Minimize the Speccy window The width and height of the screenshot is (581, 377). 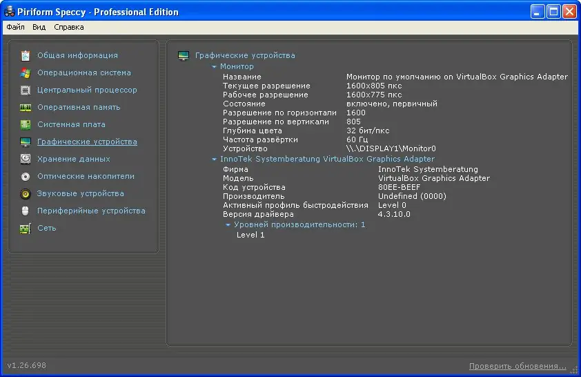(x=538, y=12)
